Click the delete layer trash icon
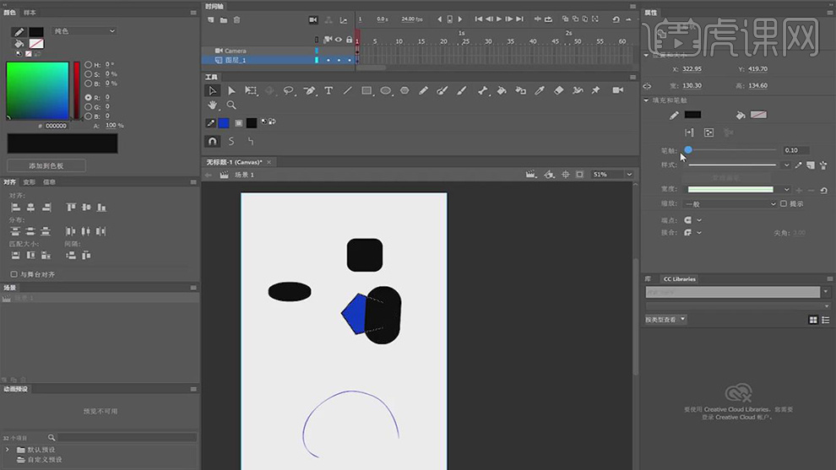 236,19
